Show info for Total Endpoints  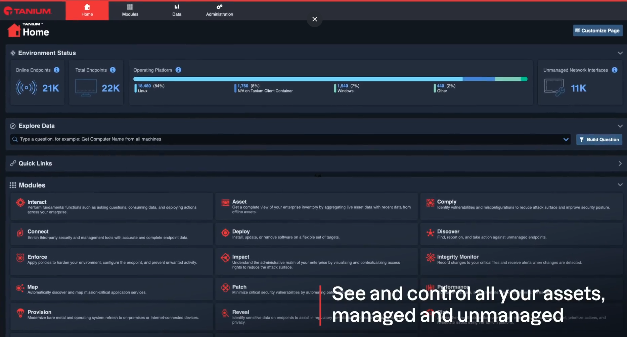point(113,70)
